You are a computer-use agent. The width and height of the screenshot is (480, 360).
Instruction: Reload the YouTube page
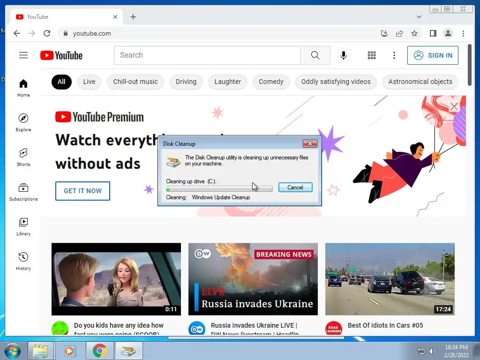coord(47,33)
